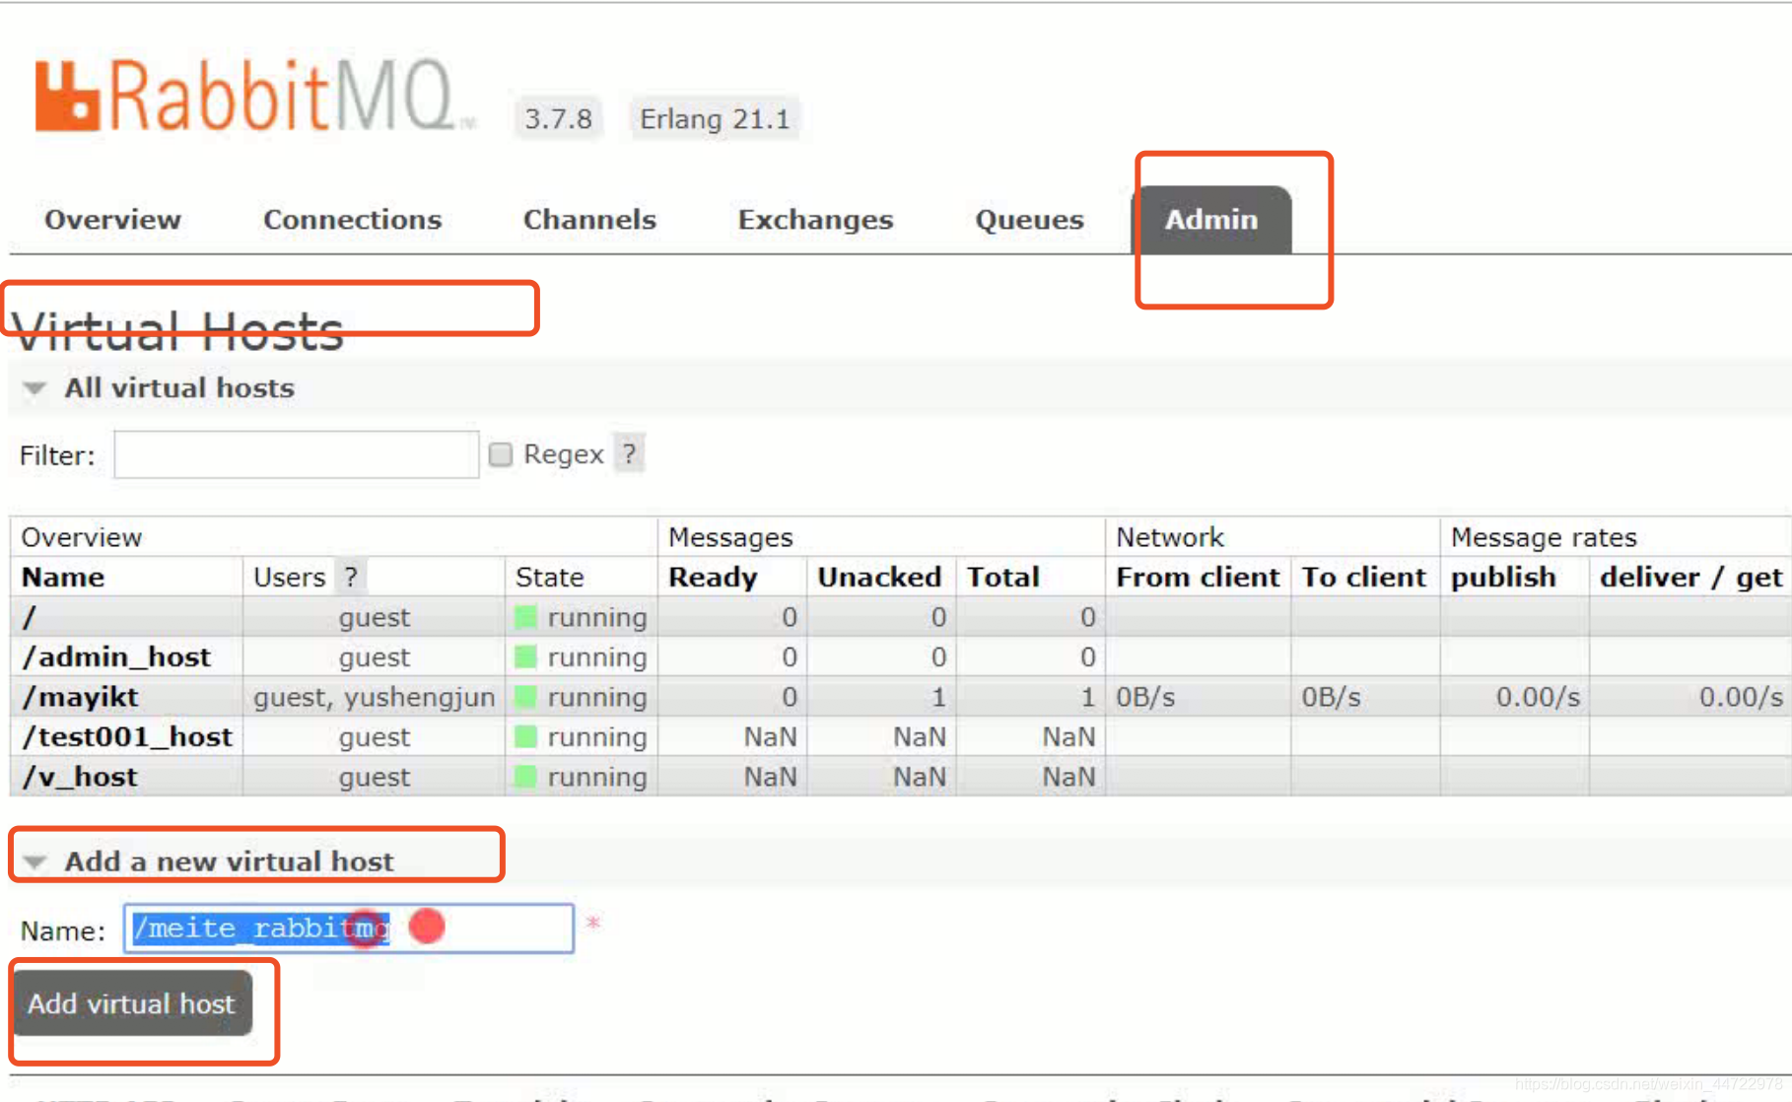This screenshot has height=1102, width=1792.
Task: Open the Connections tab
Action: 352,220
